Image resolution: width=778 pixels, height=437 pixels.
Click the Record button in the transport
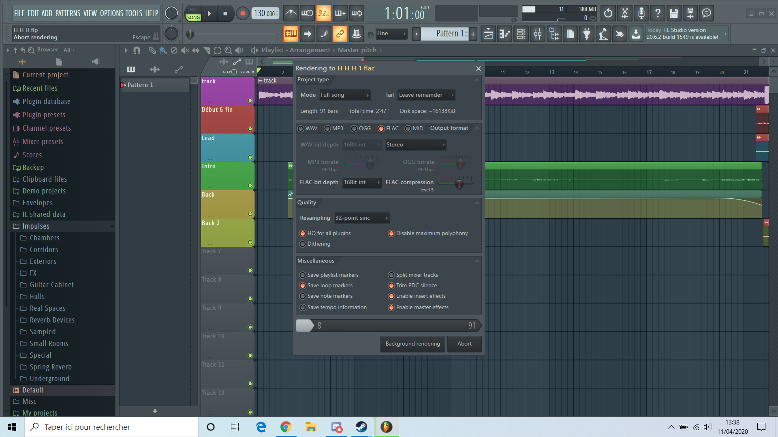coord(242,13)
